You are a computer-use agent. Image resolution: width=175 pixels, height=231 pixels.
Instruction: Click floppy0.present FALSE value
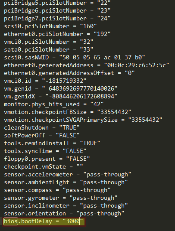[x=78, y=159]
